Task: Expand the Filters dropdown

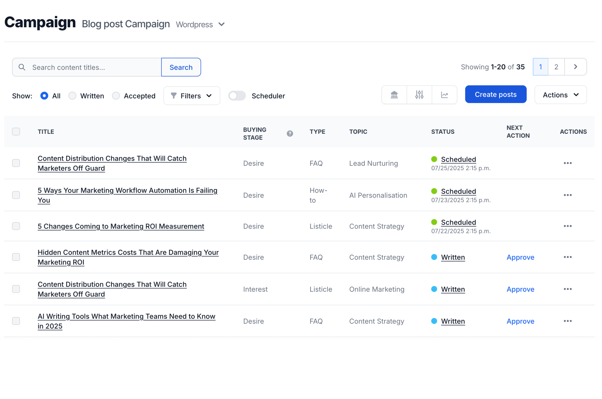Action: (x=192, y=96)
